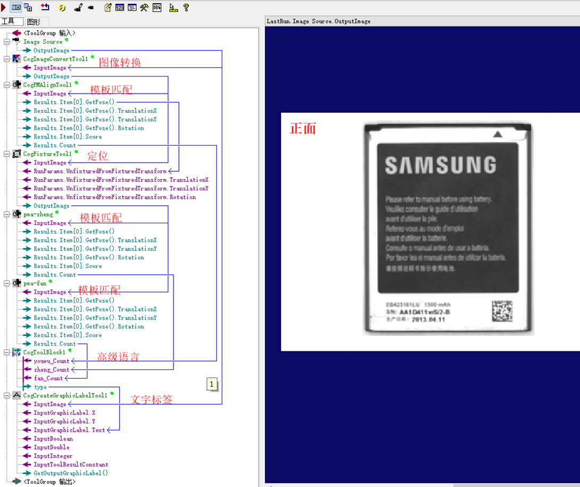Viewport: 580px width, 487px height.
Task: Select the Image Source tool label
Action: click(x=43, y=42)
